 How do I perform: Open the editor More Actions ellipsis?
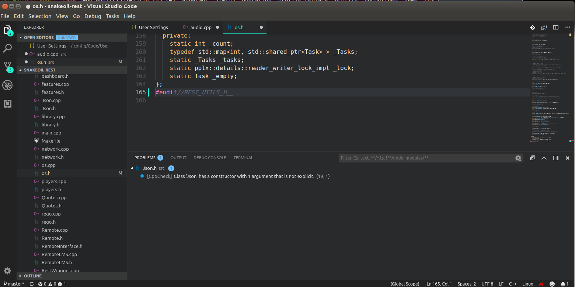tap(568, 27)
